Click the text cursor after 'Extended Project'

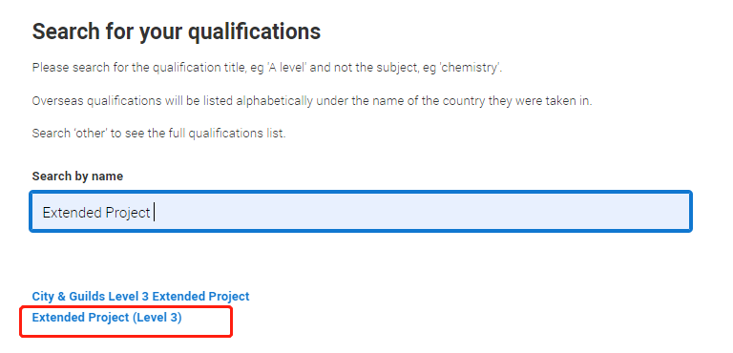155,213
